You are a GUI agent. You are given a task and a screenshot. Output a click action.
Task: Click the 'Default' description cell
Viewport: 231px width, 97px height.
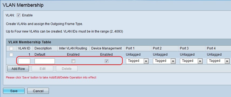click(40, 55)
